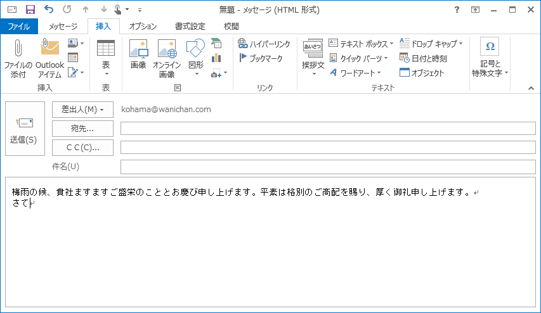Viewport: 541px width, 313px height.
Task: Open the ワードアート gallery
Action: click(355, 73)
